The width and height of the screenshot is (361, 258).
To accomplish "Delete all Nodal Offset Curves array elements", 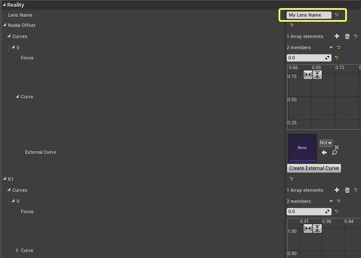I will point(347,36).
